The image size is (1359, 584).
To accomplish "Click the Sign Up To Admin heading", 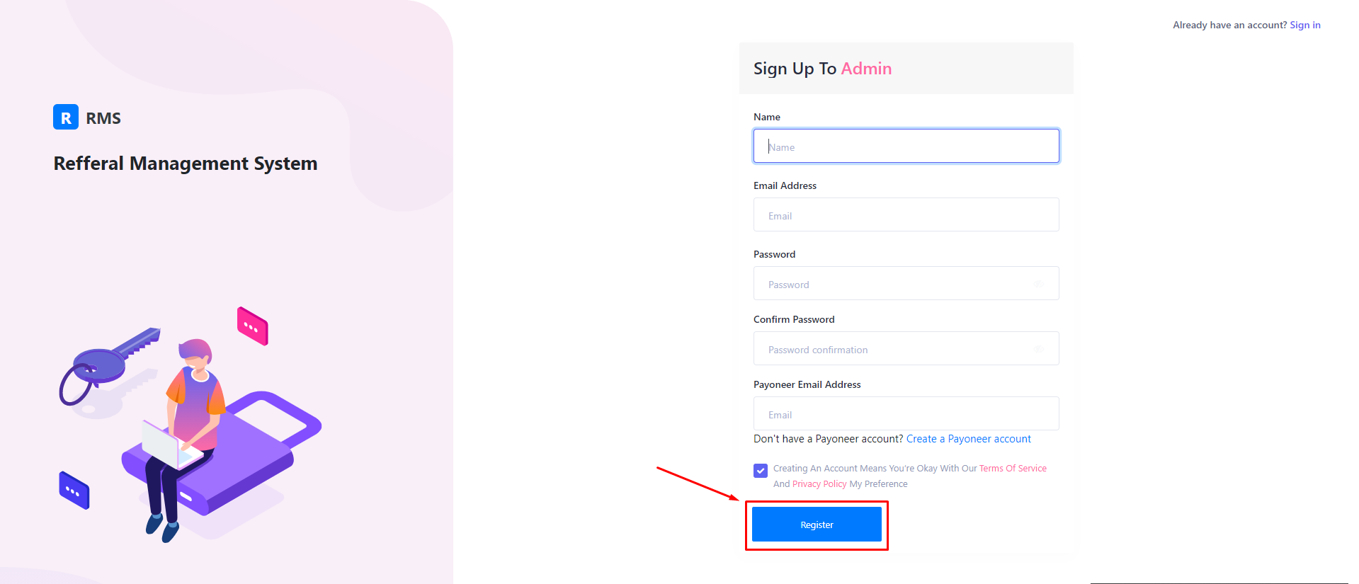I will (823, 69).
